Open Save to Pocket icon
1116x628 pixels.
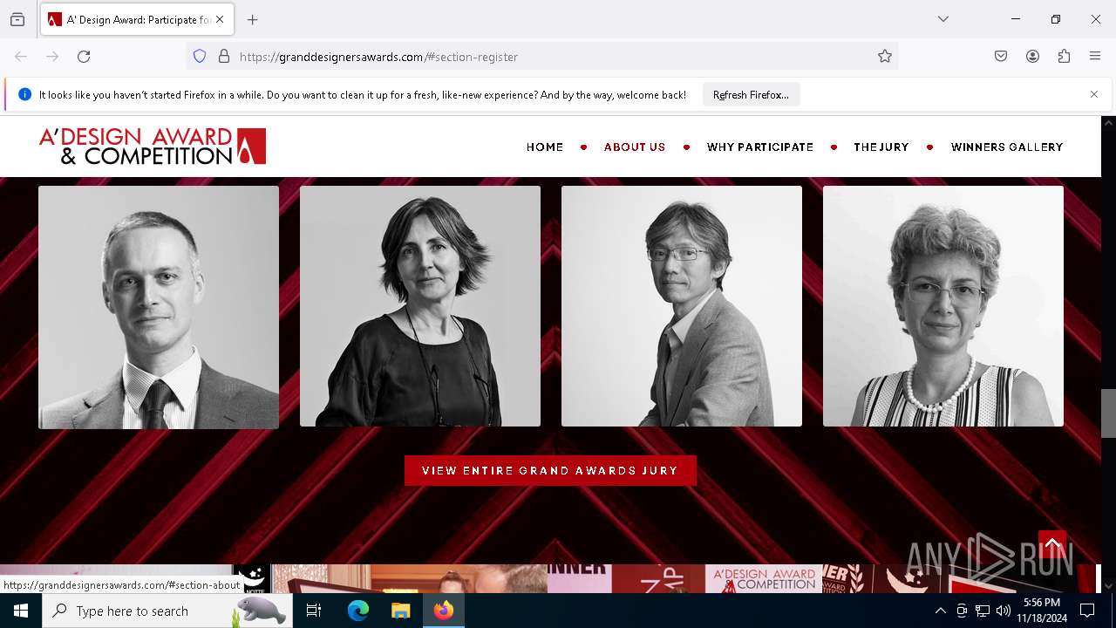point(1001,57)
